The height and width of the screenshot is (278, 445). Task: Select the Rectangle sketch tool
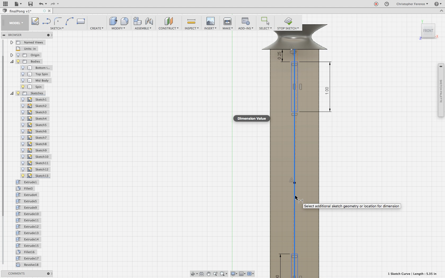click(x=81, y=21)
